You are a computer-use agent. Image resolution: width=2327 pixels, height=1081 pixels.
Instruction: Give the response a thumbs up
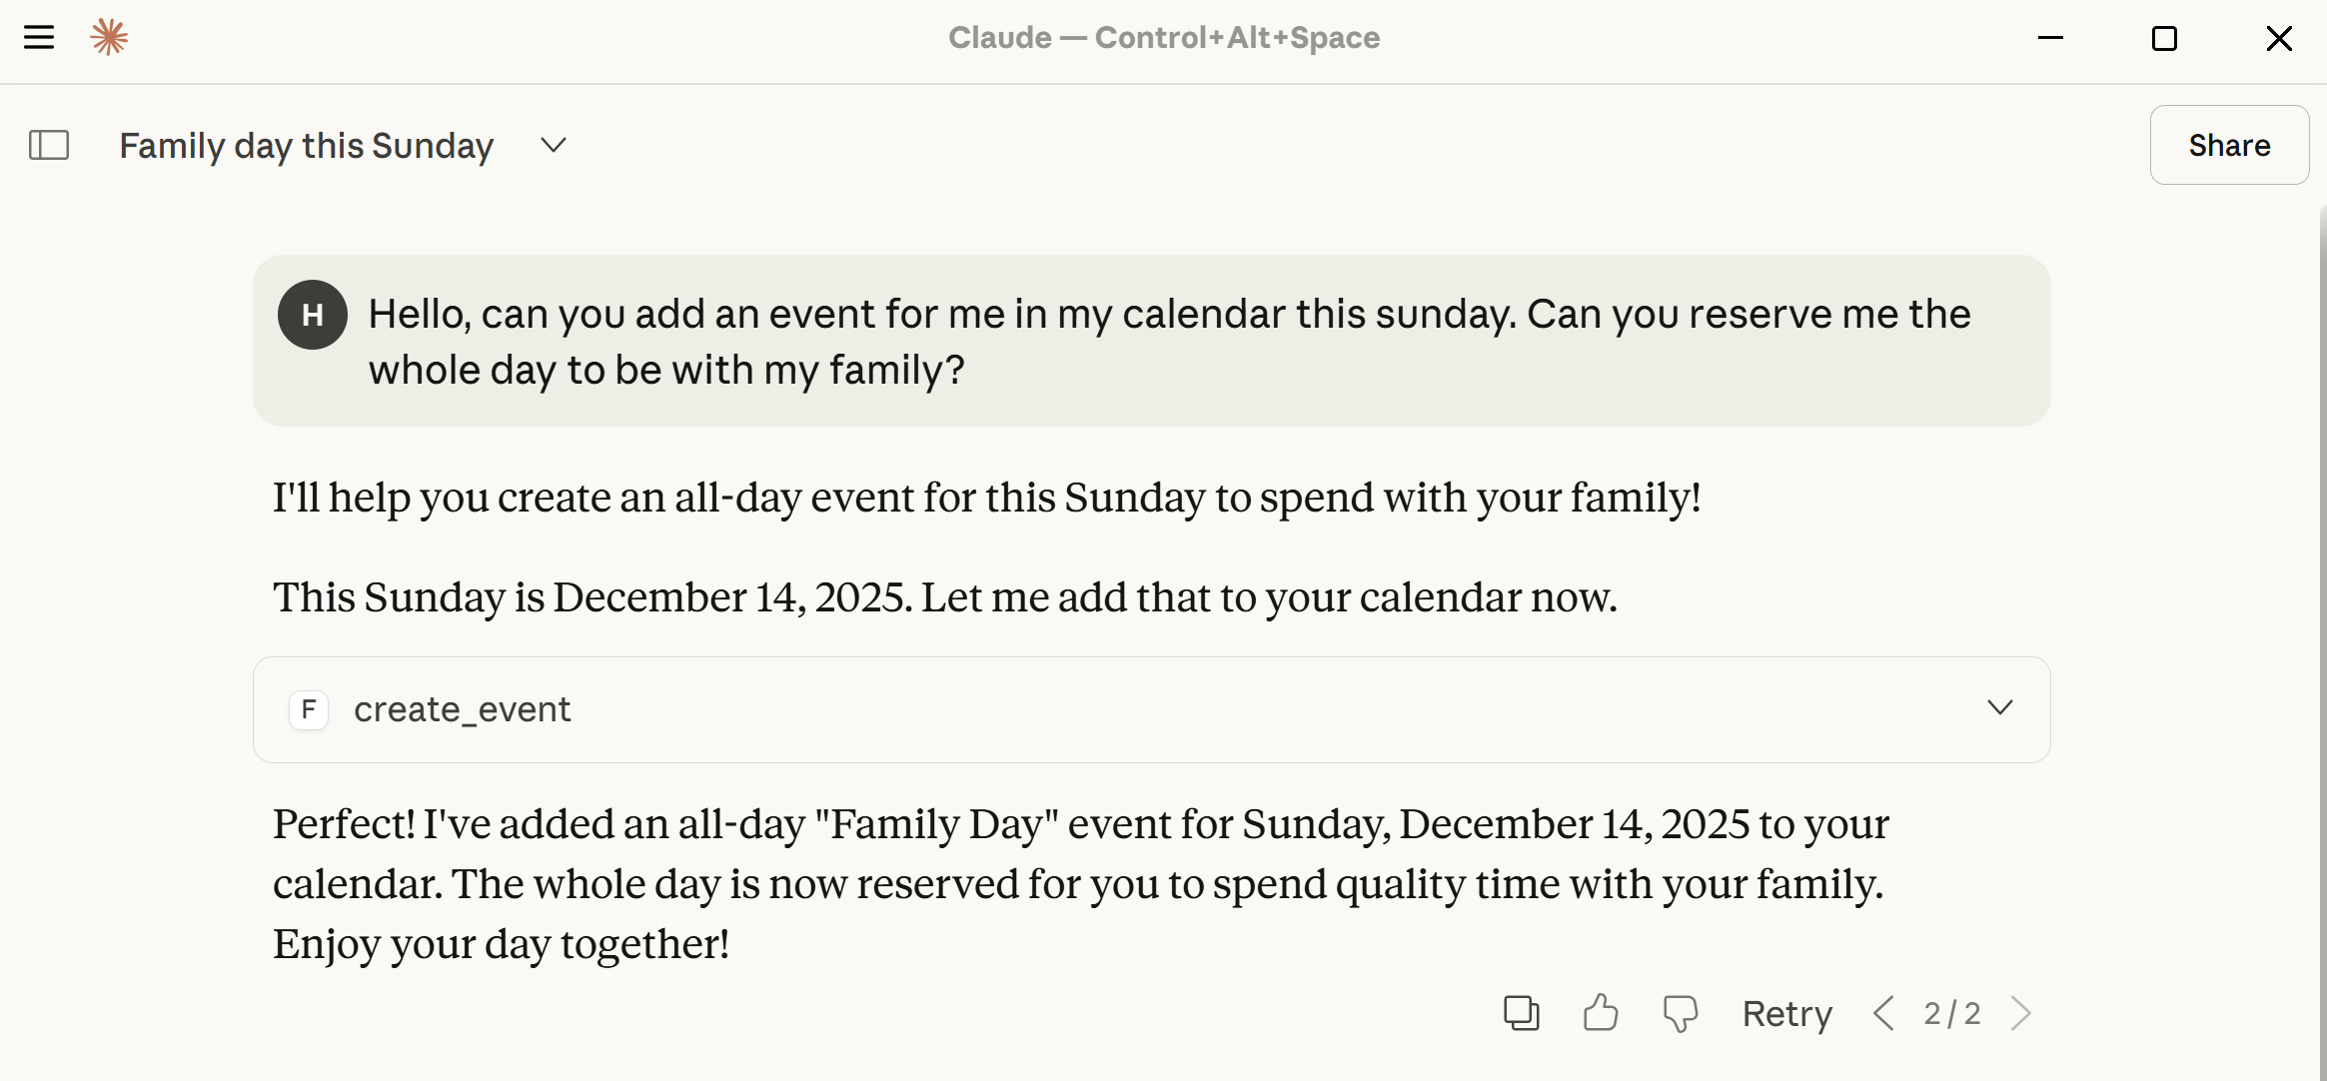pos(1600,1012)
